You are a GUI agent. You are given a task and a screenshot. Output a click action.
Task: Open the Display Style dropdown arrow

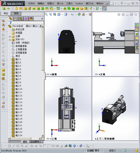[x=69, y=15]
